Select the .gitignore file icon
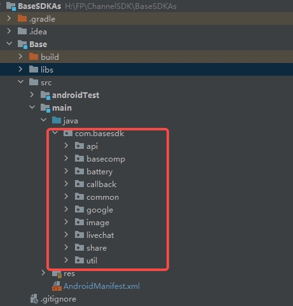The height and width of the screenshot is (306, 293). (34, 299)
